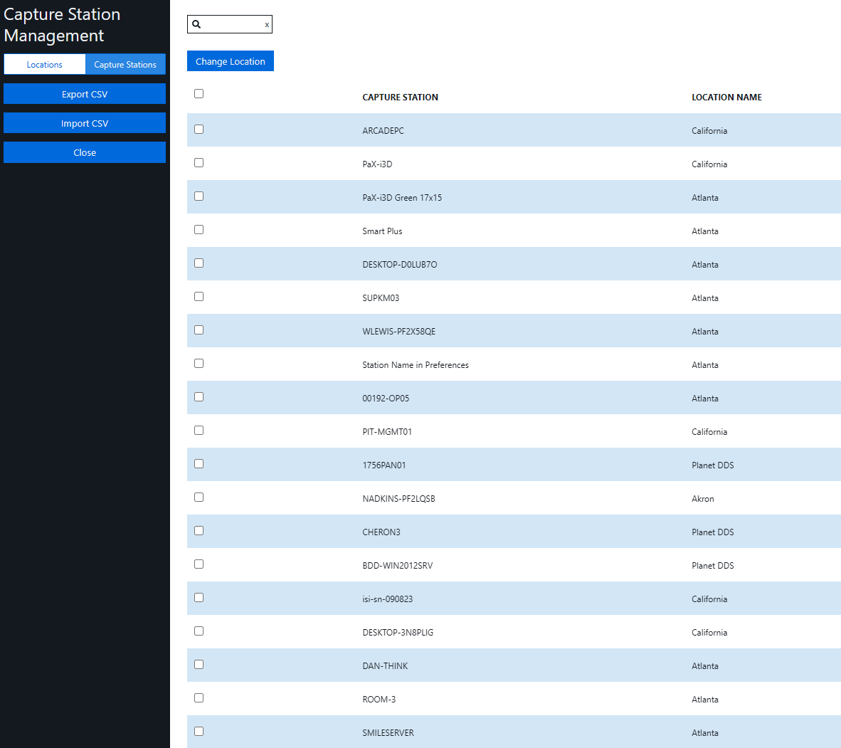The width and height of the screenshot is (841, 748).
Task: Click the CAPTURE STATION column header
Action: (400, 97)
